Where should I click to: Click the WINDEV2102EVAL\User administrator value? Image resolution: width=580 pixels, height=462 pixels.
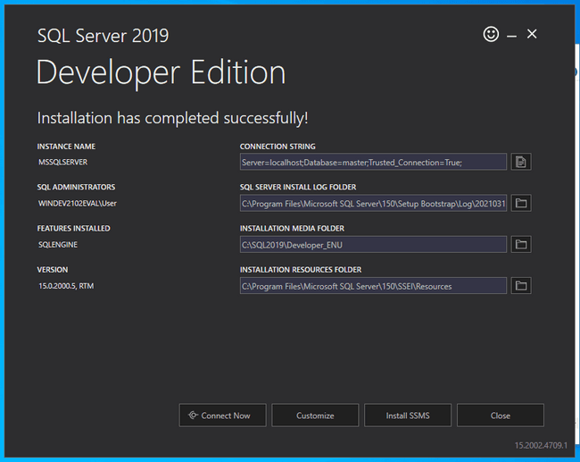coord(77,204)
